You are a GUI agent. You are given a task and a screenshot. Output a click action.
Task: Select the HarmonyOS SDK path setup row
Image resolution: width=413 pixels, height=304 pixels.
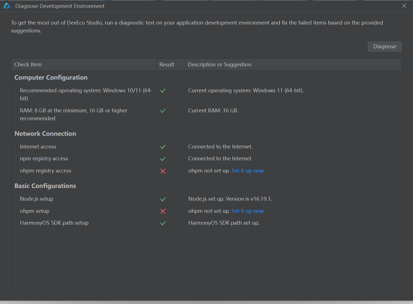coord(206,223)
